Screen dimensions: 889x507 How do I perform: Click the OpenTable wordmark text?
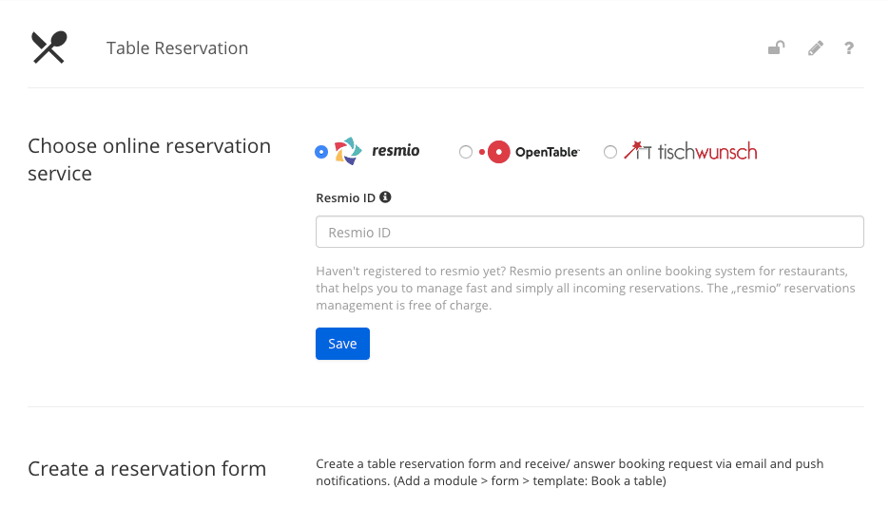(547, 152)
